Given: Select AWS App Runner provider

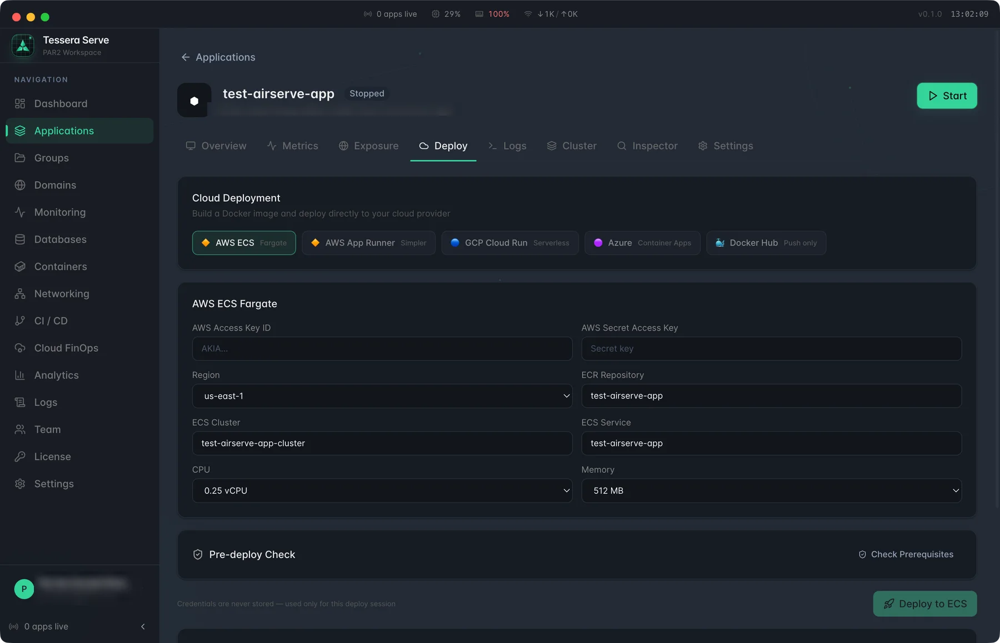Looking at the screenshot, I should pyautogui.click(x=368, y=243).
